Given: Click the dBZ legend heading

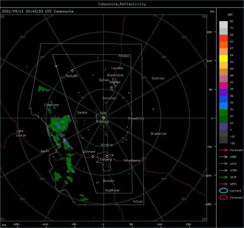Looking at the screenshot, I should click(230, 15).
